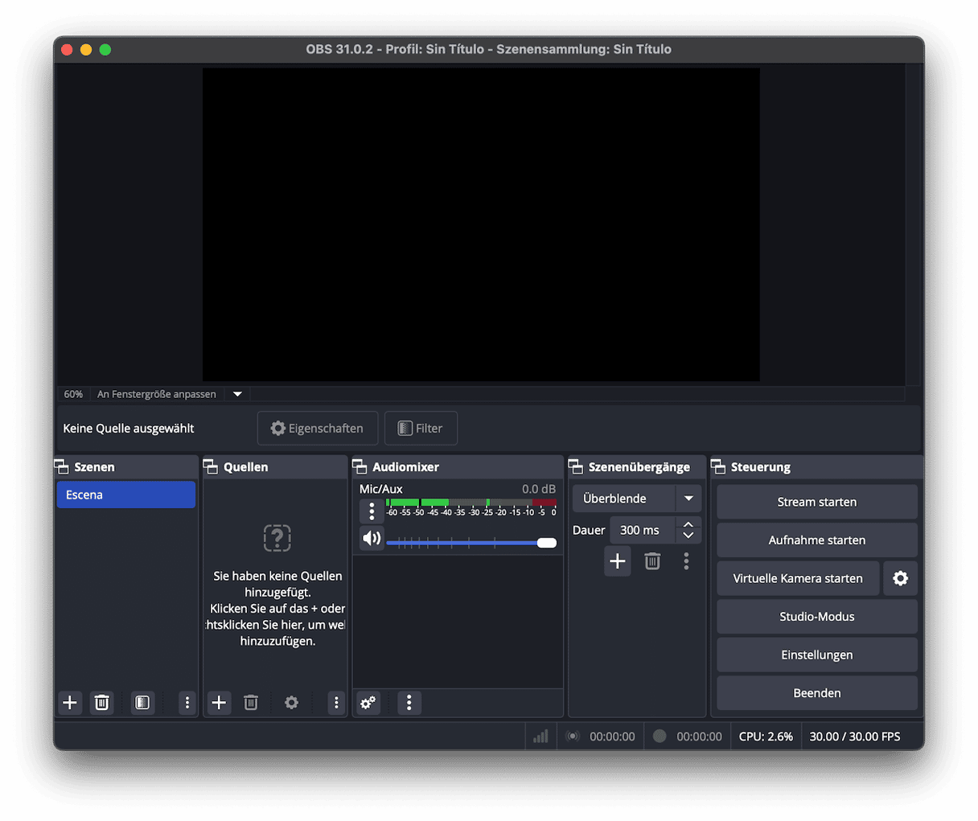Open virtual camera settings gear icon

[x=900, y=578]
